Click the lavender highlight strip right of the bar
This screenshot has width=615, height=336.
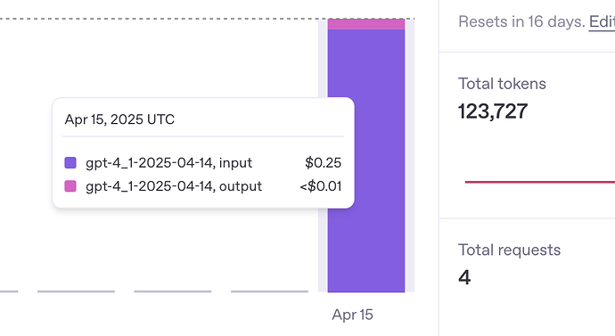(x=410, y=156)
